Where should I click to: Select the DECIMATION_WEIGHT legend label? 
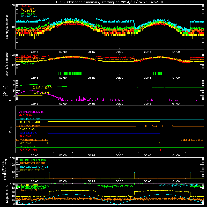[x=33, y=164]
